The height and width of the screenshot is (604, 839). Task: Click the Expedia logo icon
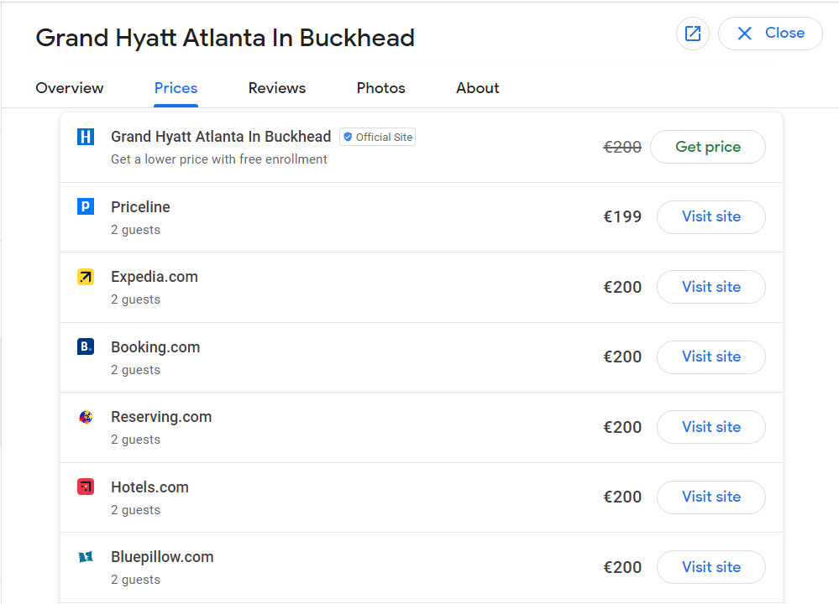tap(86, 277)
